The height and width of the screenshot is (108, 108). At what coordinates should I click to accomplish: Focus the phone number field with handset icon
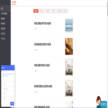coord(8,89)
